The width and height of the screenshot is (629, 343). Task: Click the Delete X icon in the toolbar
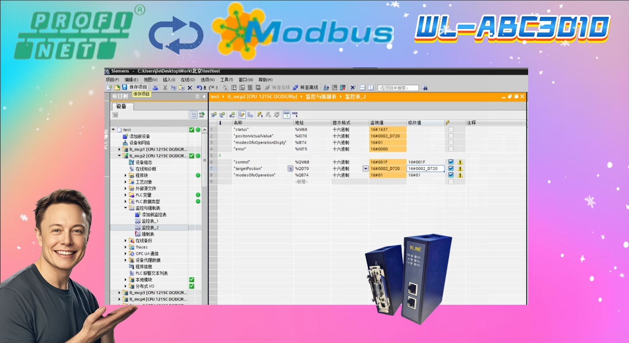(190, 87)
